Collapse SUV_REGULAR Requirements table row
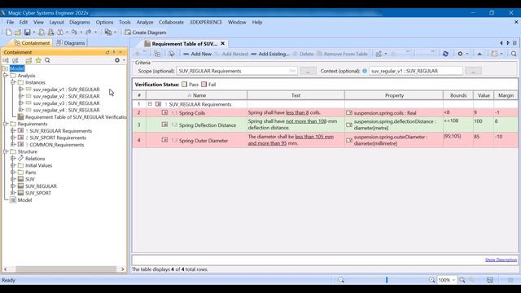Image resolution: width=521 pixels, height=293 pixels. pos(150,104)
